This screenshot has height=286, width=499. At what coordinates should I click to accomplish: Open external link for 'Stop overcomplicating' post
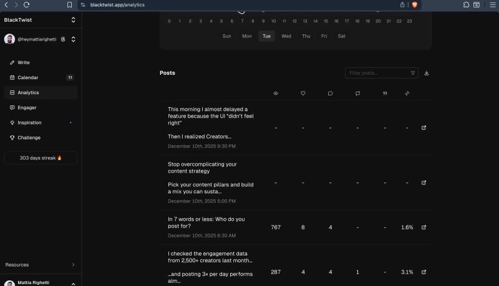click(x=424, y=183)
